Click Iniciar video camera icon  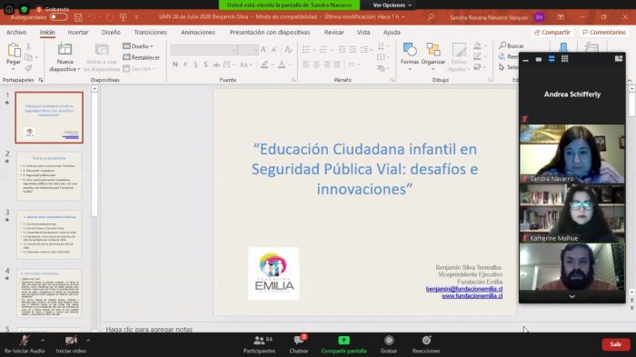[71, 341]
